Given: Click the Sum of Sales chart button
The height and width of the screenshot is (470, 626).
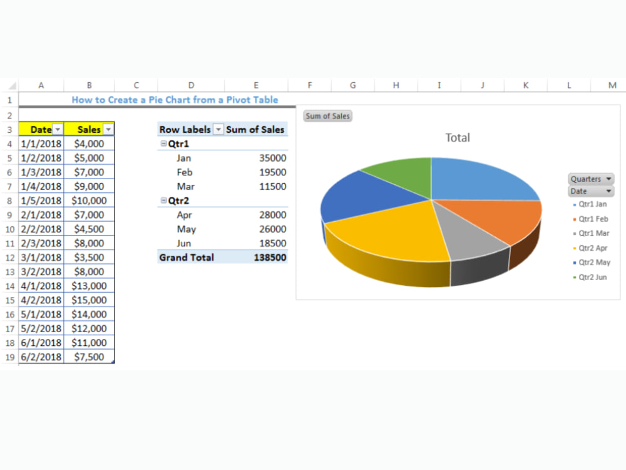Looking at the screenshot, I should tap(328, 116).
